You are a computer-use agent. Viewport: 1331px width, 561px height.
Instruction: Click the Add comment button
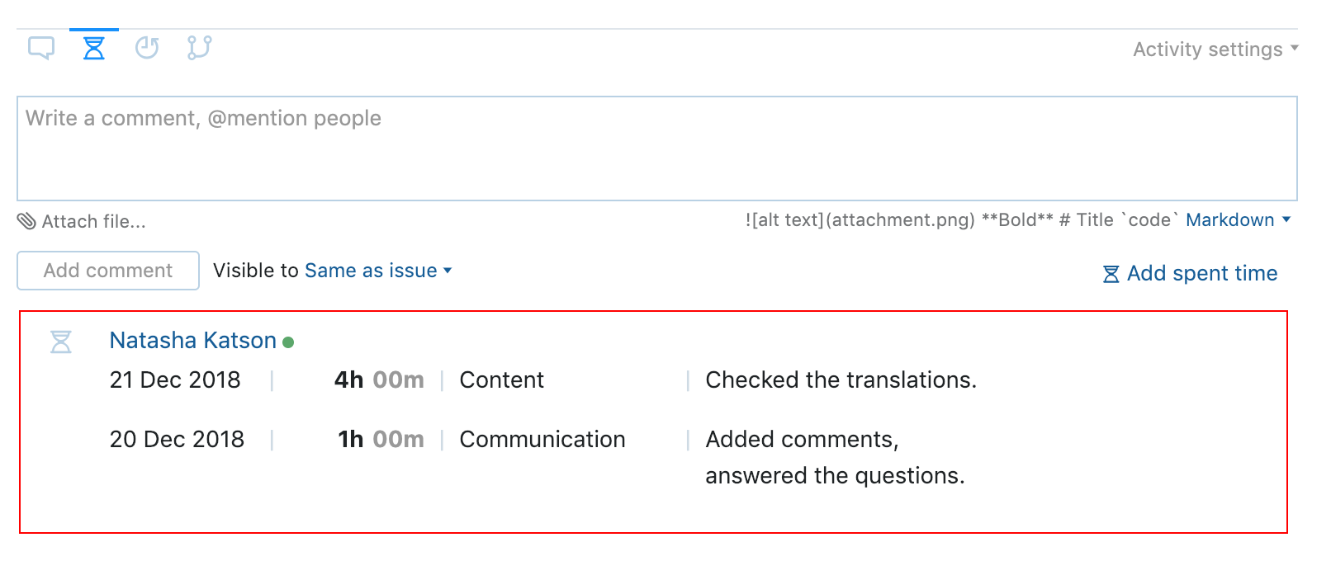coord(108,271)
